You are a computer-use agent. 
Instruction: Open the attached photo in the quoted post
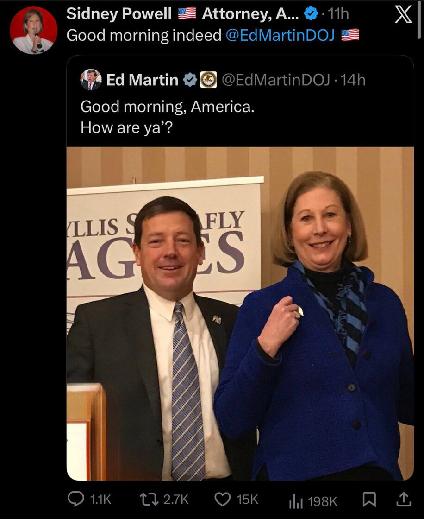(x=240, y=313)
